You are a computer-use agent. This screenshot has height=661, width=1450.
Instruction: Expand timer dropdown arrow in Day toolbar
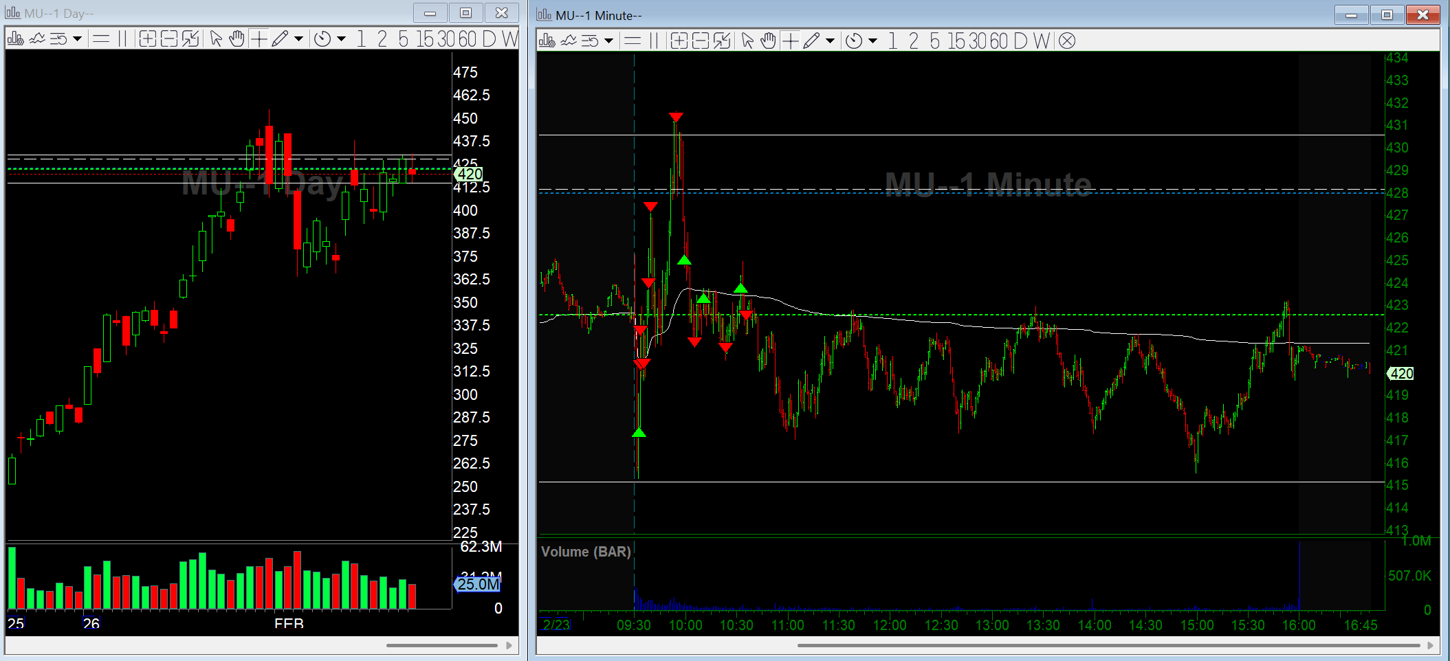pos(341,39)
